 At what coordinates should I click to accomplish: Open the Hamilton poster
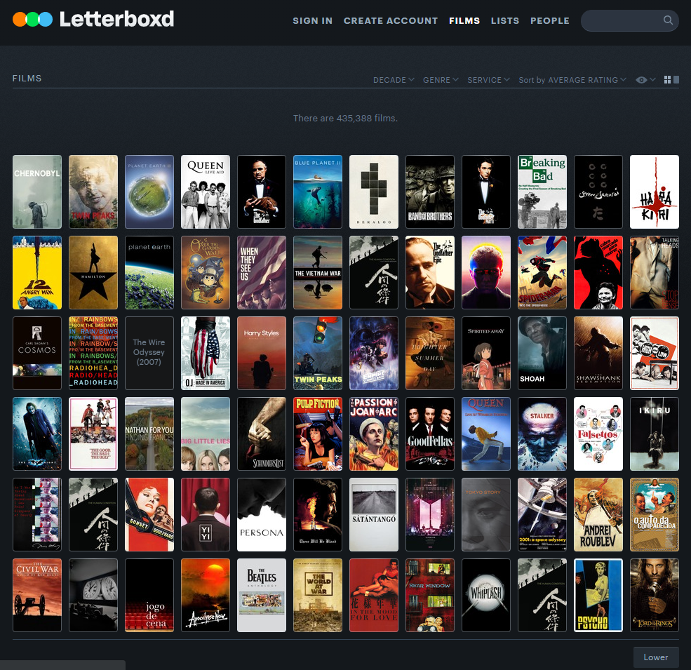click(x=93, y=272)
